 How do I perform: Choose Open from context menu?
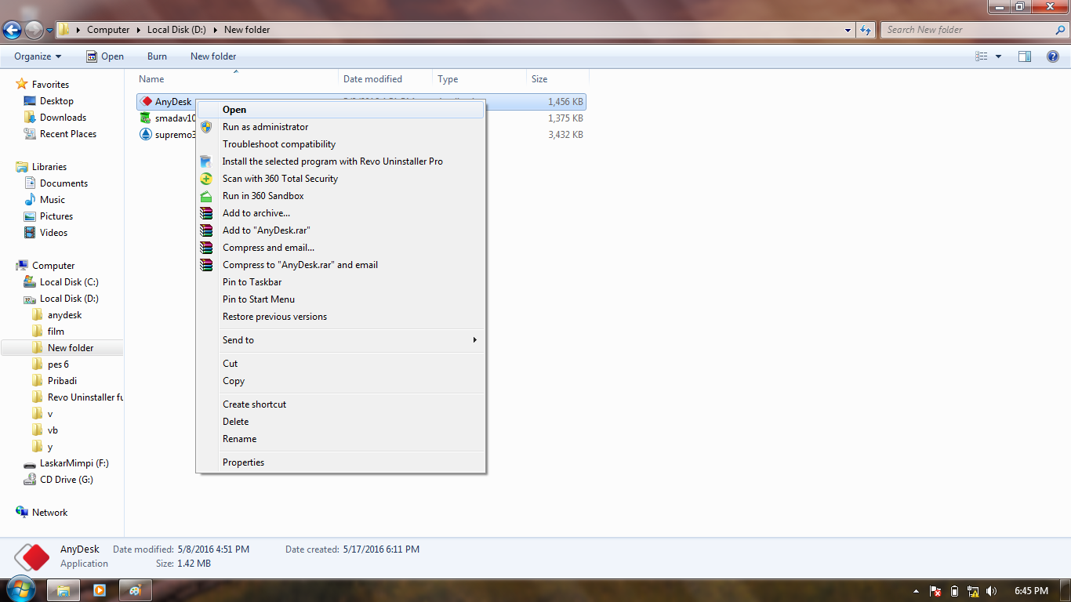340,110
